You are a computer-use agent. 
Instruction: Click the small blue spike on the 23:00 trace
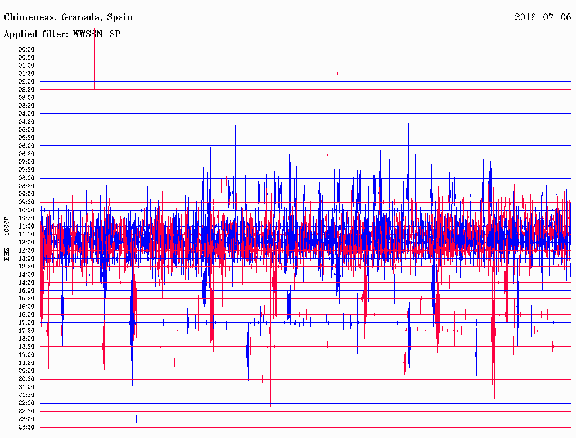pos(136,419)
